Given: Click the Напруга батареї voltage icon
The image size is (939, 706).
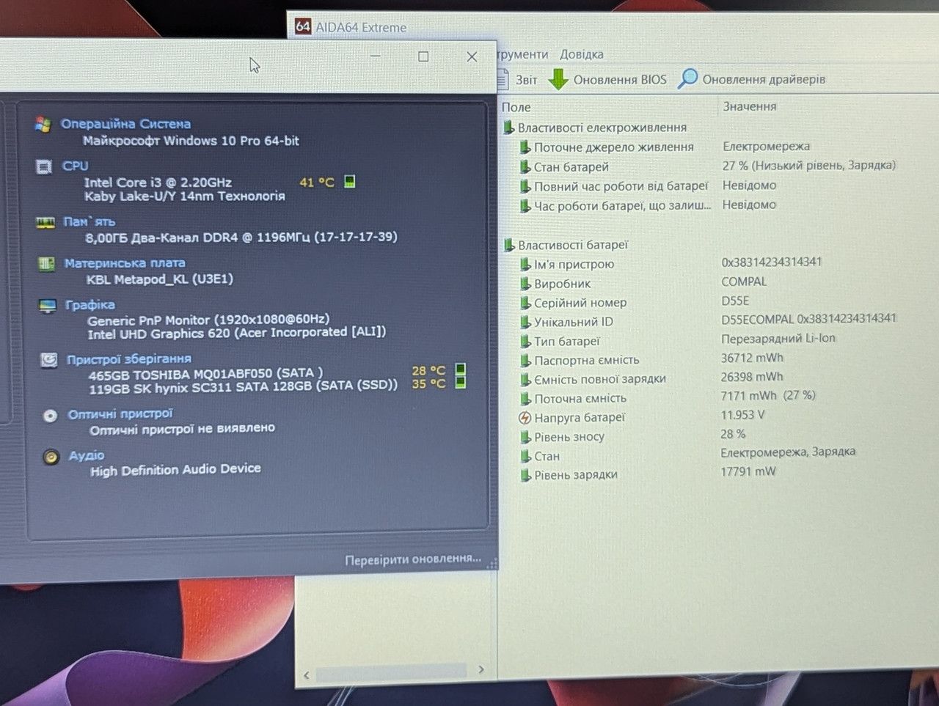Looking at the screenshot, I should (x=525, y=418).
